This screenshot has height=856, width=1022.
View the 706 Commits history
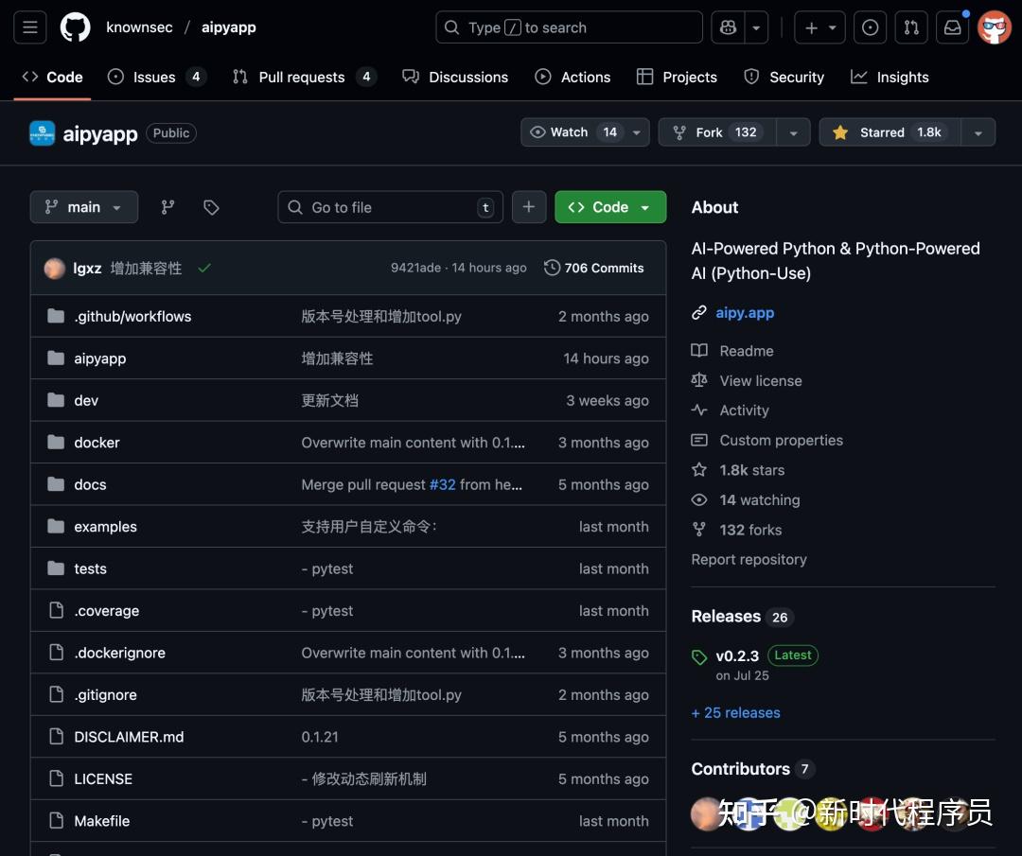(593, 268)
